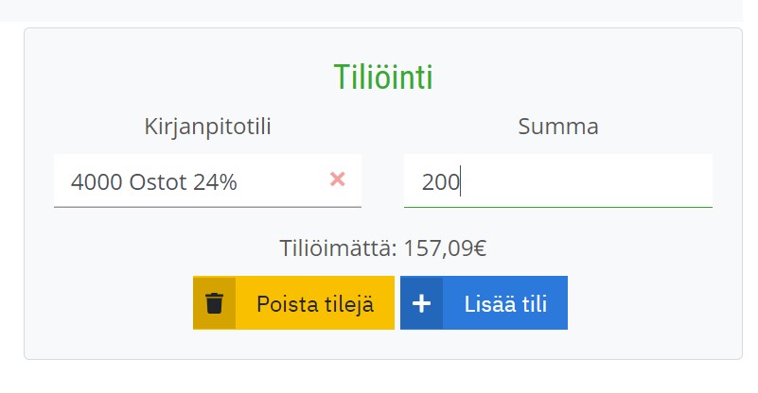Click the 157,09€ amount value
758x393 pixels.
tap(445, 248)
